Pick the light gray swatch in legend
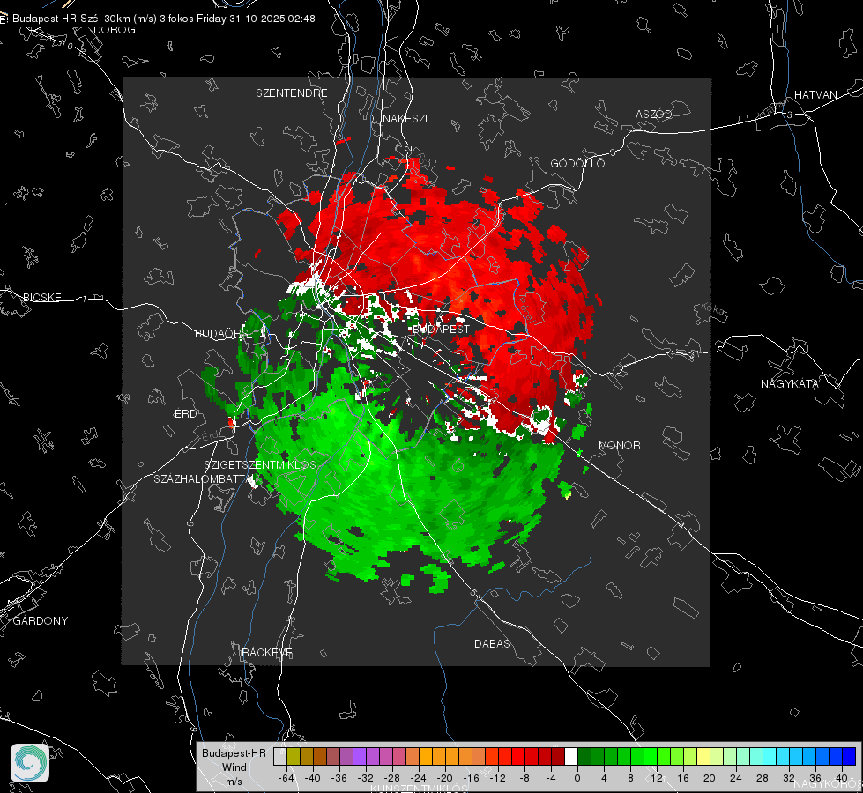The image size is (863, 793). 280,757
